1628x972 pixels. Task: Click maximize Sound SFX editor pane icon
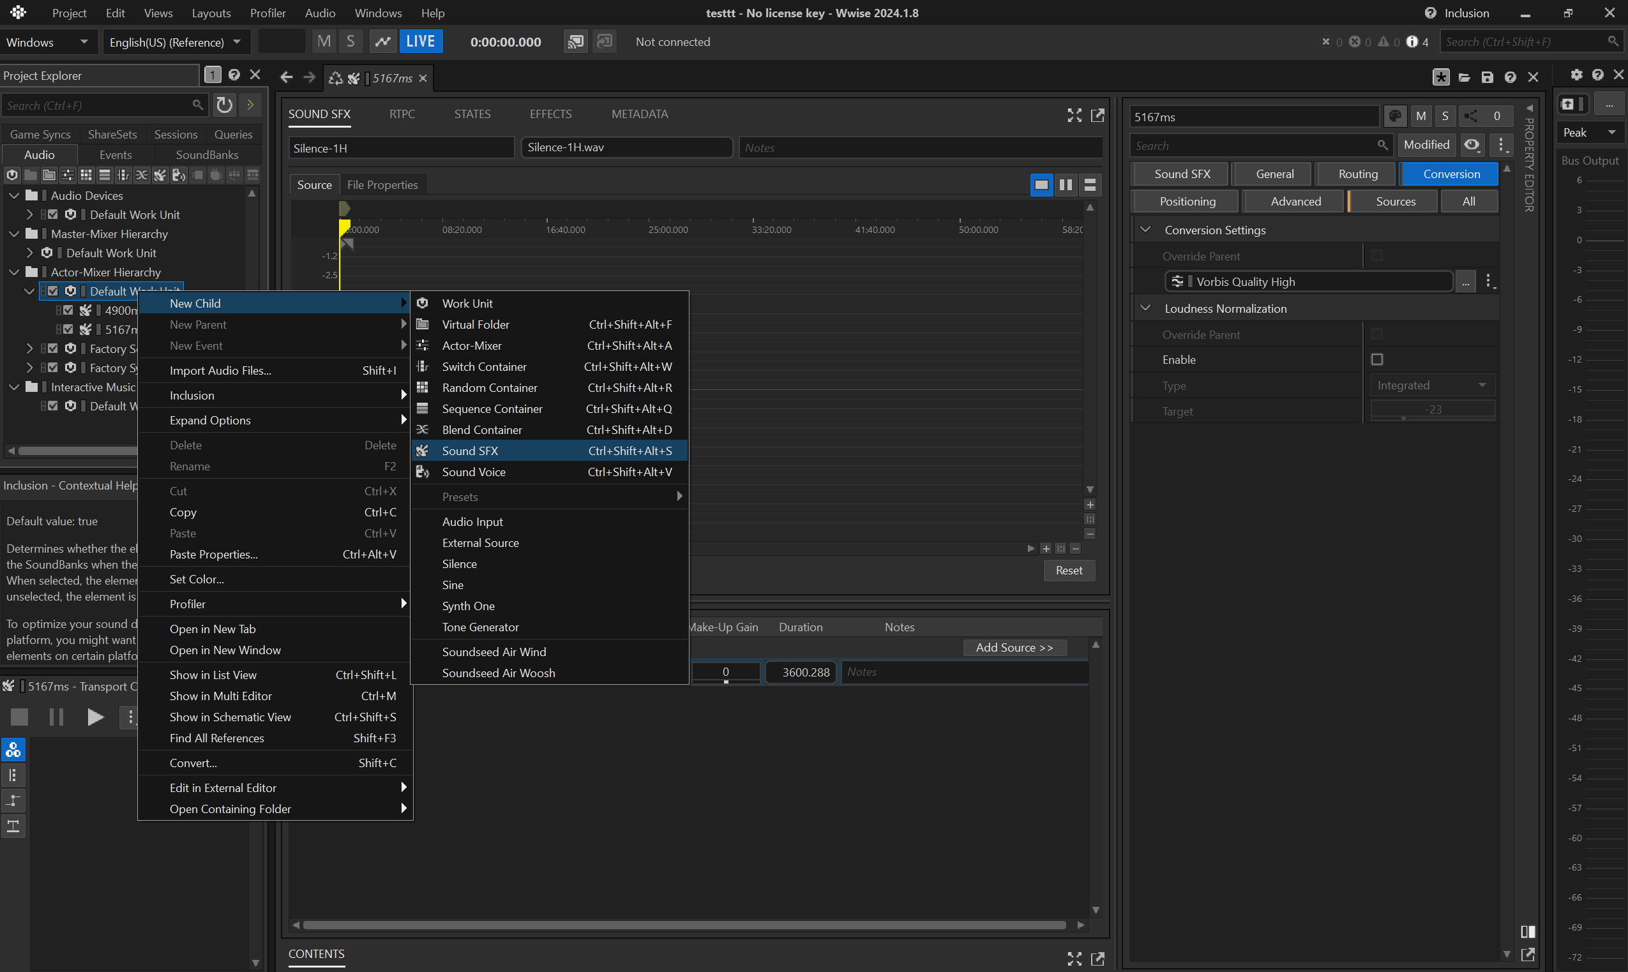click(1074, 116)
